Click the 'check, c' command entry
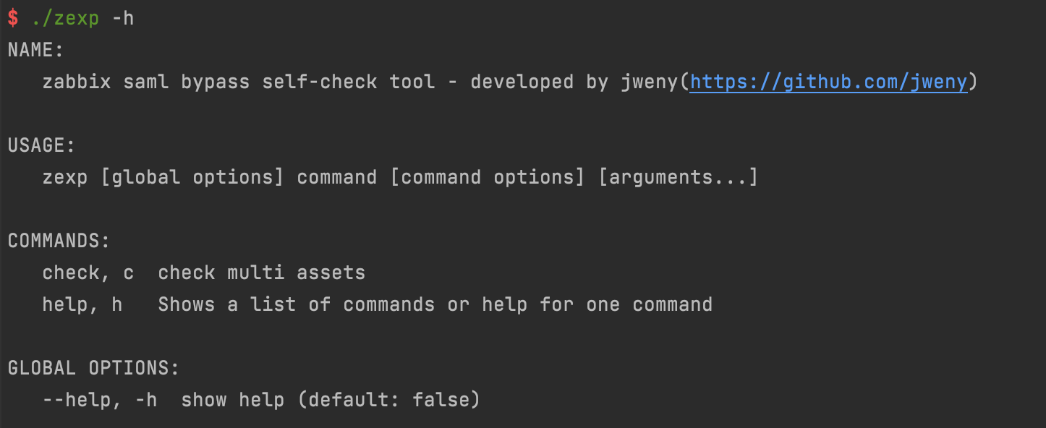The width and height of the screenshot is (1046, 428). 88,273
